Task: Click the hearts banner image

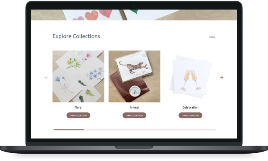Action: tap(134, 15)
